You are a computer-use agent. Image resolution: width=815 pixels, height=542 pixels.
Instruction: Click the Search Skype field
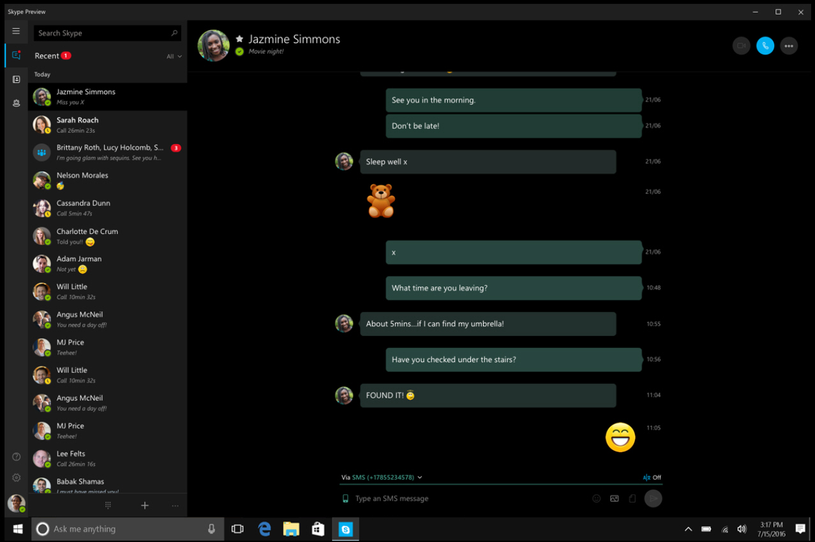[107, 33]
